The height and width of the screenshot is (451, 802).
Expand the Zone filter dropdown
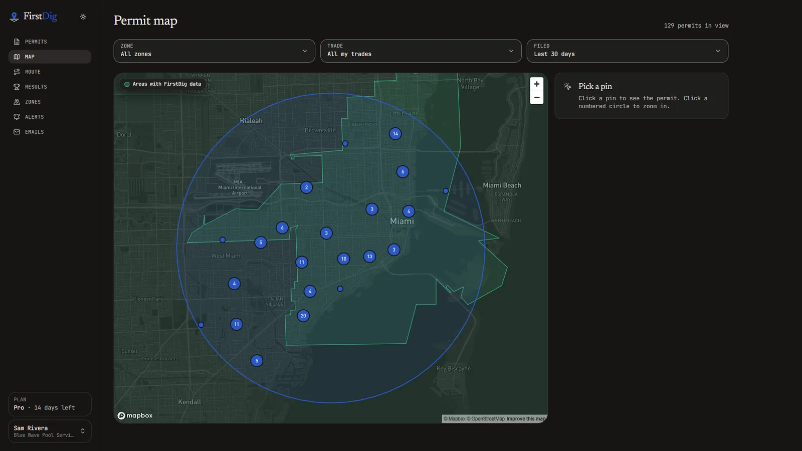[215, 51]
